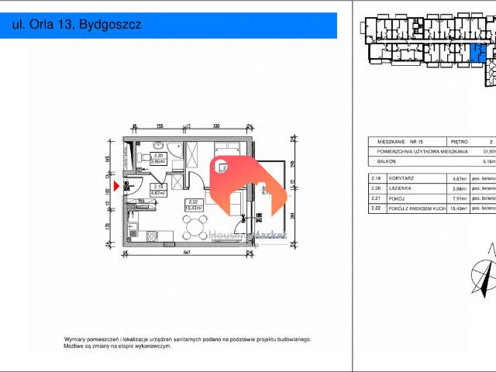Click the bathroom washbasin symbol

[158, 146]
